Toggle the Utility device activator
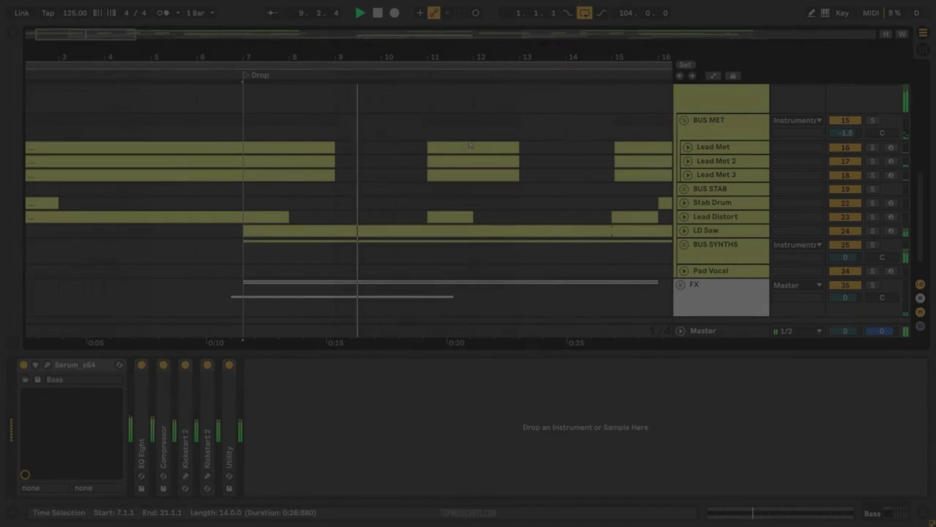Image resolution: width=936 pixels, height=527 pixels. pyautogui.click(x=229, y=365)
